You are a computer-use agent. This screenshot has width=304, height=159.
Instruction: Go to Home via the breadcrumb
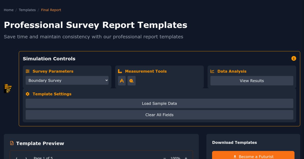(8, 10)
